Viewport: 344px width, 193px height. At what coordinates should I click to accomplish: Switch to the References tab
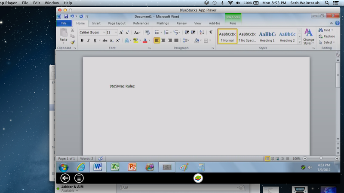click(x=141, y=23)
